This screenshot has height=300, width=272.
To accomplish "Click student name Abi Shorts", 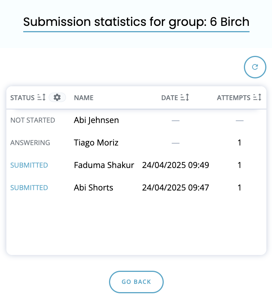I will 93,188.
